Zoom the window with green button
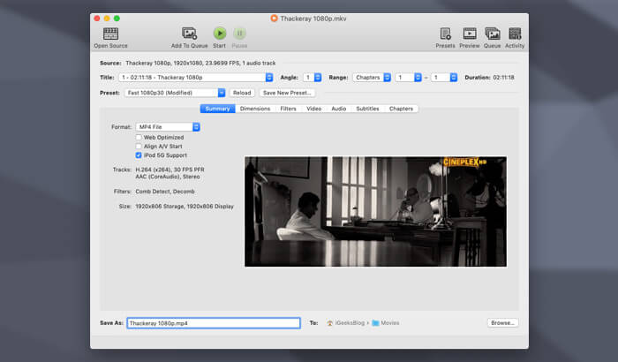618x362 pixels. coord(117,19)
